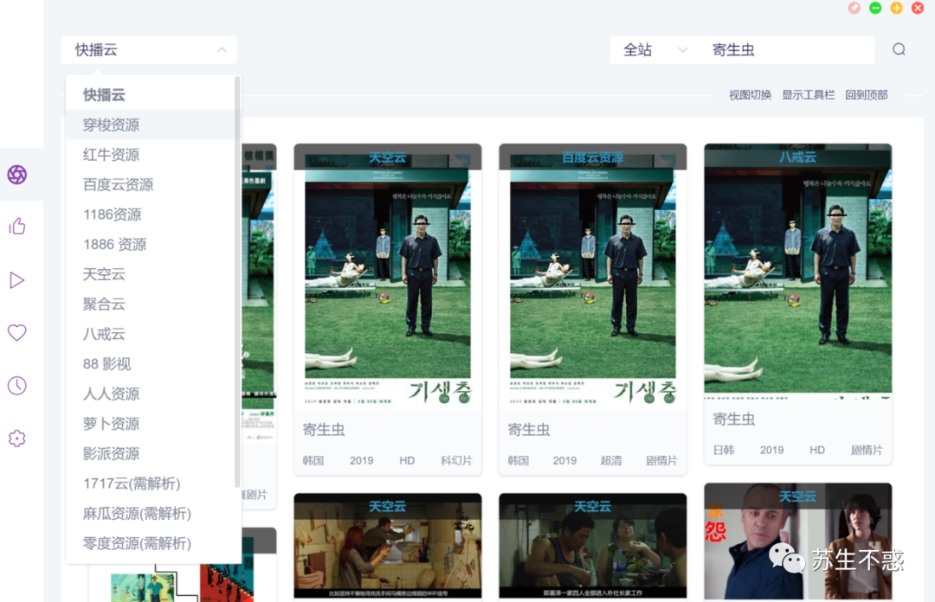Click the 超清 quality label
The width and height of the screenshot is (935, 602).
[610, 461]
